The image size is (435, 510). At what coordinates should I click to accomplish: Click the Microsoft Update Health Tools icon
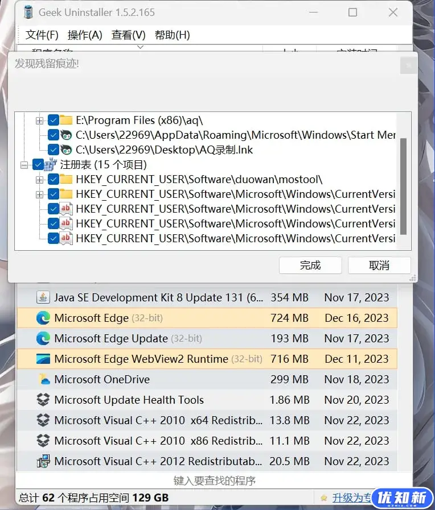(x=43, y=400)
